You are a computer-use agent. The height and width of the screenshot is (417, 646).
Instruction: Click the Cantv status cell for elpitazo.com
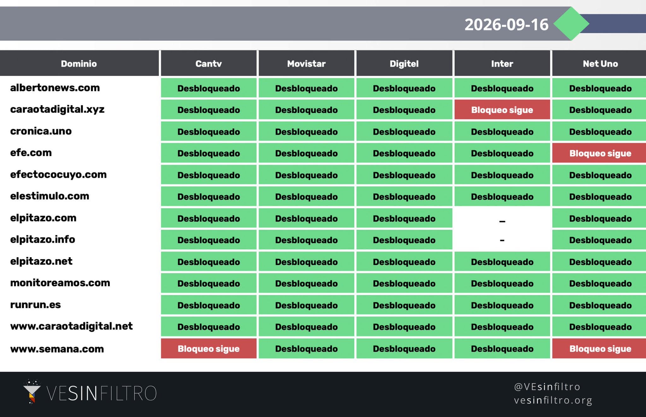coord(208,218)
